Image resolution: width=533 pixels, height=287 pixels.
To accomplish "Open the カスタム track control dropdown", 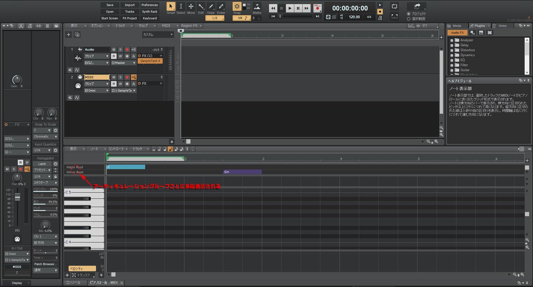I will 158,35.
